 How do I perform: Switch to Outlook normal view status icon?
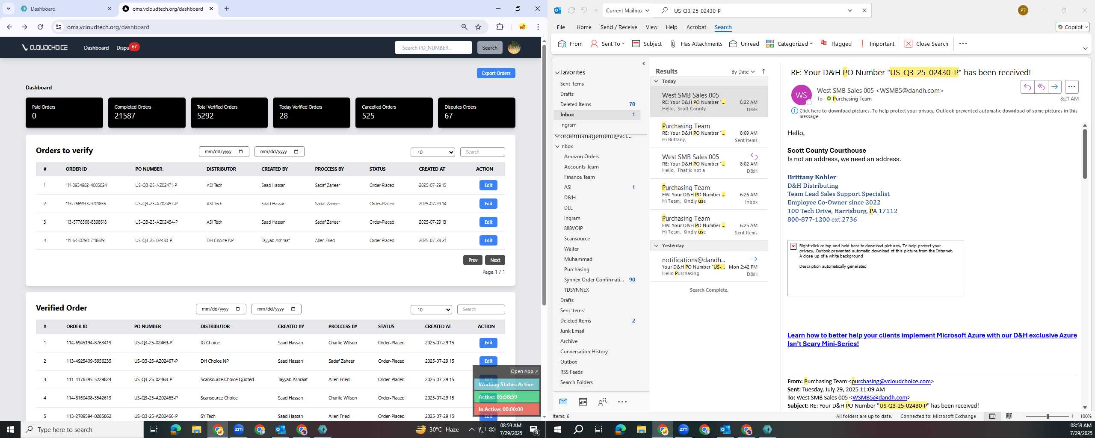click(x=992, y=416)
